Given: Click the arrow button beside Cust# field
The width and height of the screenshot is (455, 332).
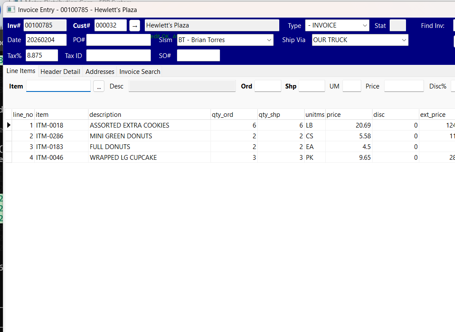Looking at the screenshot, I should pyautogui.click(x=134, y=25).
